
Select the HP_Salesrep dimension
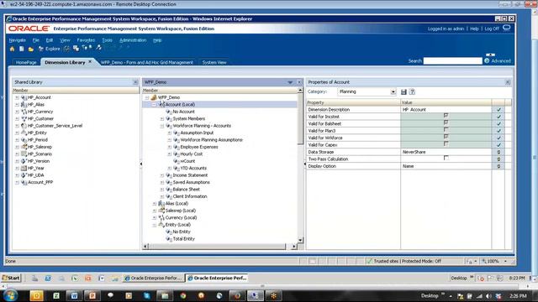coord(40,147)
